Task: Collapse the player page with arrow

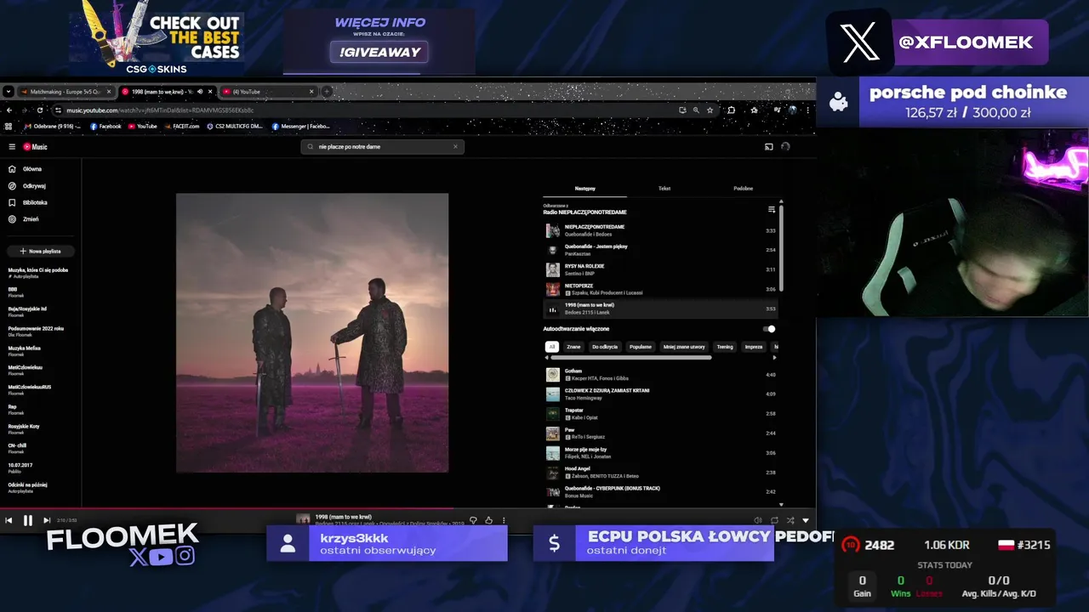Action: pos(806,520)
